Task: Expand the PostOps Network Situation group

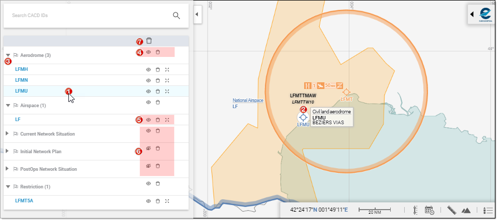Action: [x=7, y=169]
